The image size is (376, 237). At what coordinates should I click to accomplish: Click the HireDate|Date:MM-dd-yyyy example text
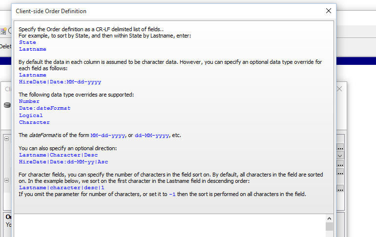[x=60, y=82]
